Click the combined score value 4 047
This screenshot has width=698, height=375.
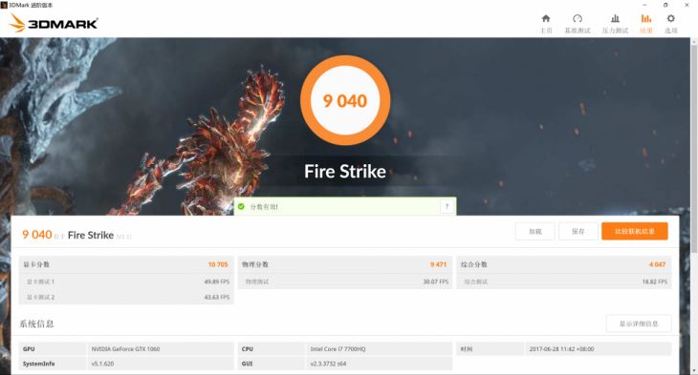pos(657,264)
